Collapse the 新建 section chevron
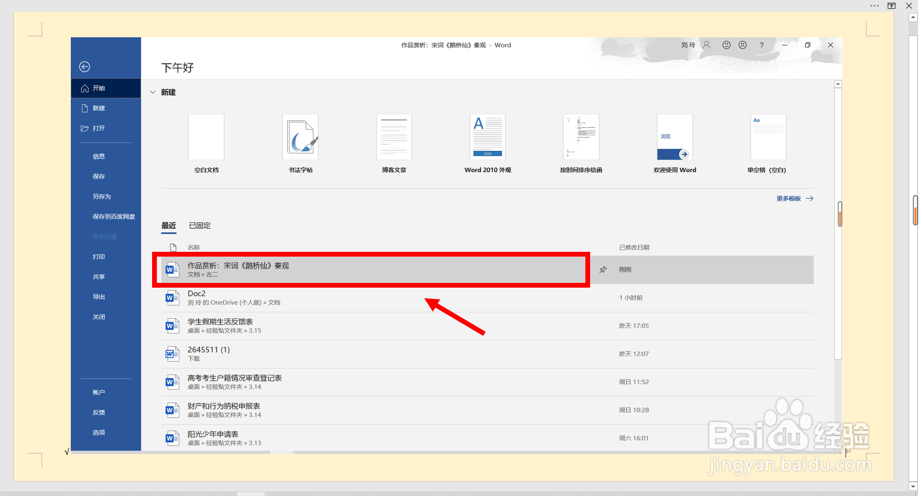Image resolution: width=922 pixels, height=496 pixels. pos(153,92)
